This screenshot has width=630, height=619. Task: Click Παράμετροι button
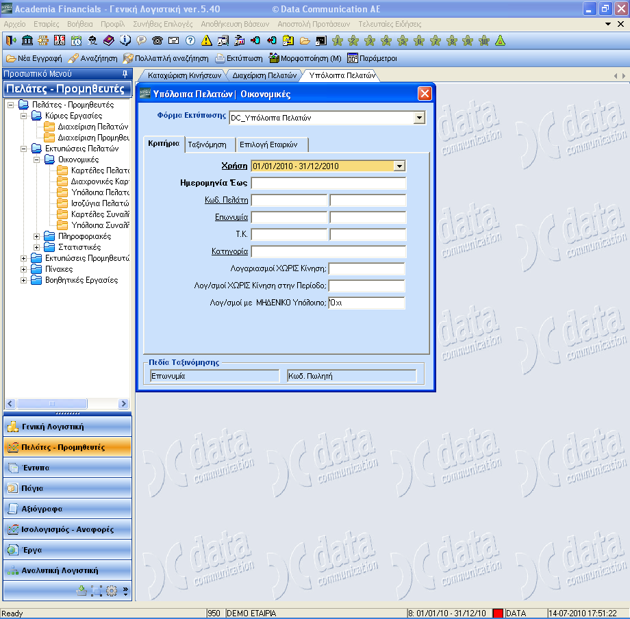pos(372,59)
